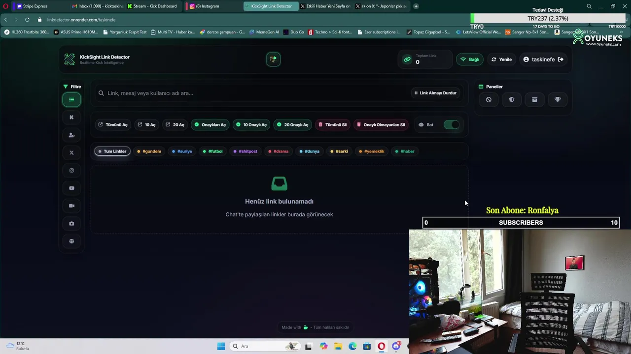
Task: Open the trophy panel icon
Action: [558, 100]
